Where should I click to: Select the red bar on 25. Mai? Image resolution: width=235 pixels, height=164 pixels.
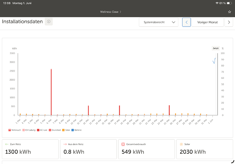pyautogui.click(x=169, y=110)
